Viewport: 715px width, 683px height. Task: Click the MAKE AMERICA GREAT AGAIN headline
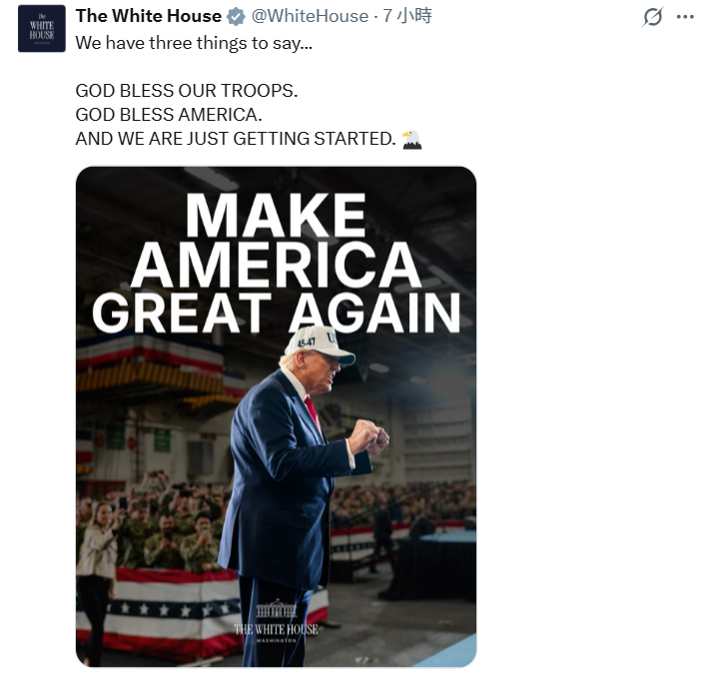click(x=277, y=264)
